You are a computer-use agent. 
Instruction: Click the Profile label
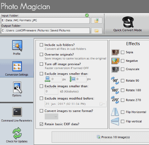[x=17, y=54]
